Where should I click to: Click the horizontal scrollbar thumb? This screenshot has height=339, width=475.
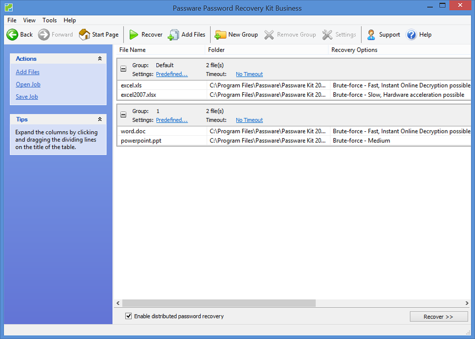219,303
